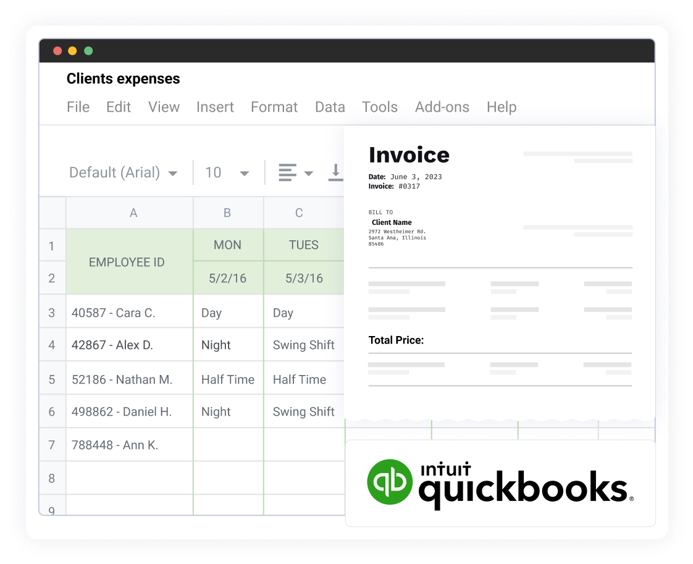Viewport: 693px width, 564px height.
Task: Select Alex D.'s Monday Night cell
Action: (228, 345)
